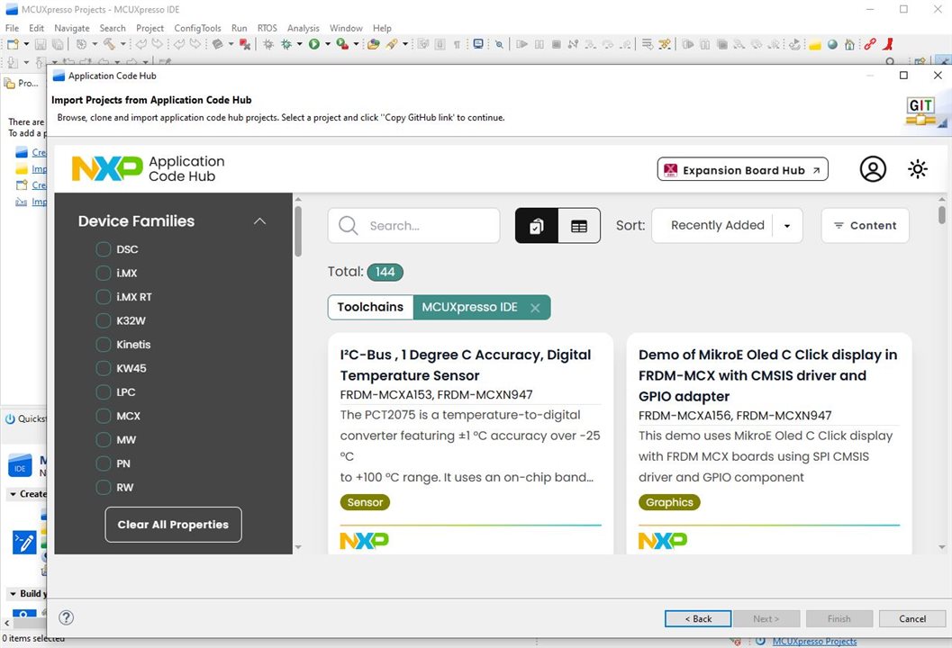Toggle the MCX device family filter
Image resolution: width=952 pixels, height=648 pixels.
click(104, 416)
